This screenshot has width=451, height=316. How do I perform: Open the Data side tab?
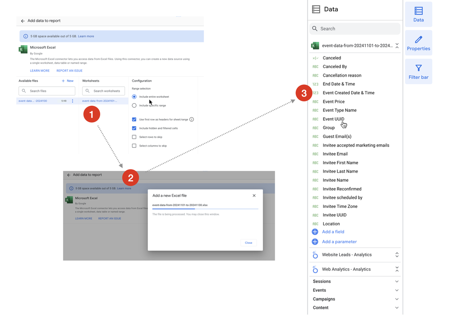(x=419, y=14)
